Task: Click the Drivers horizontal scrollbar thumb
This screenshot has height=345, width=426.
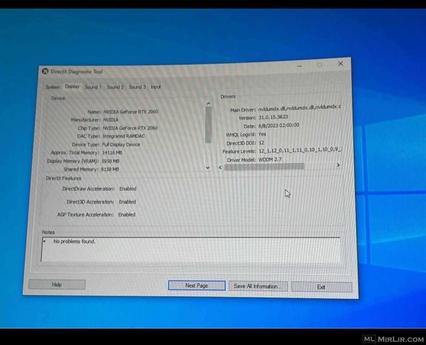Action: (x=264, y=166)
